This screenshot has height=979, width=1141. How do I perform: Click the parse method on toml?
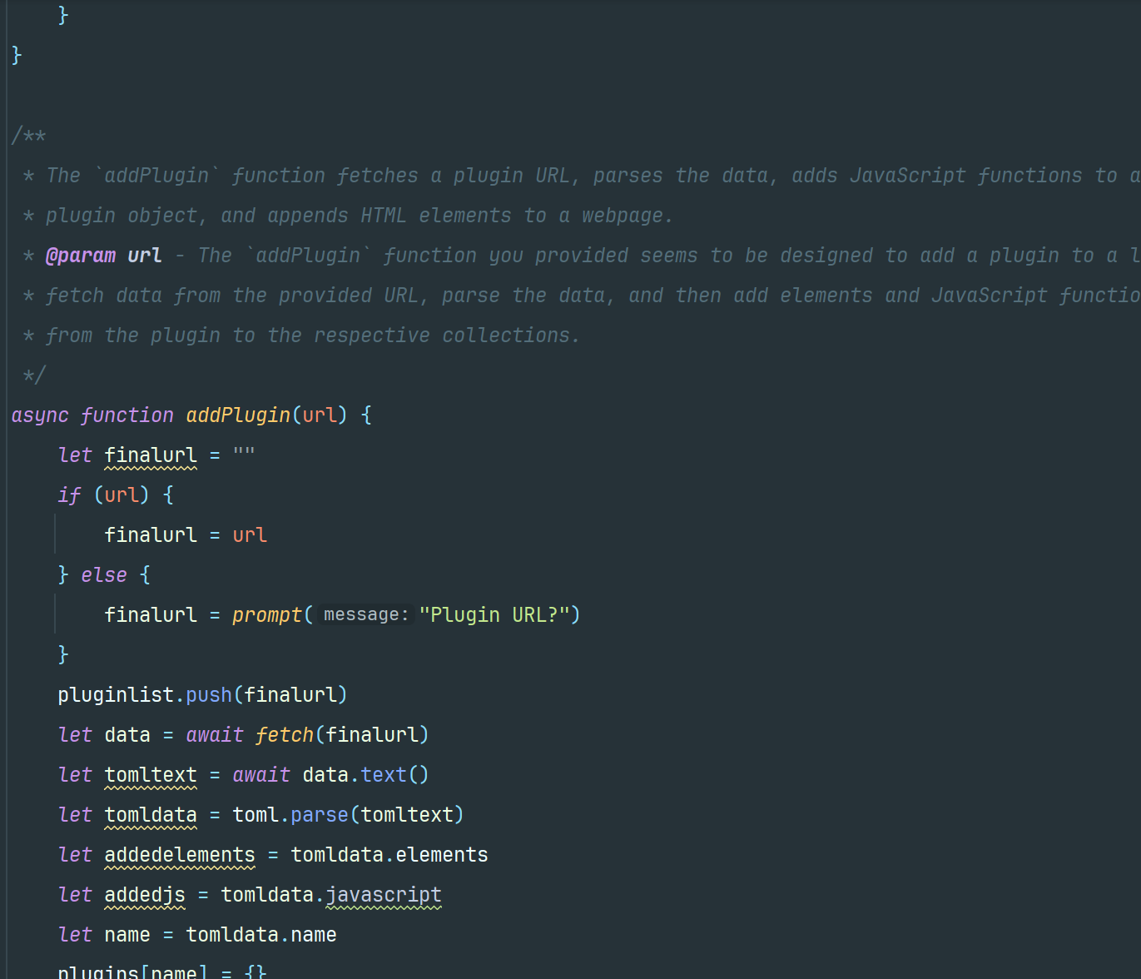pyautogui.click(x=320, y=814)
